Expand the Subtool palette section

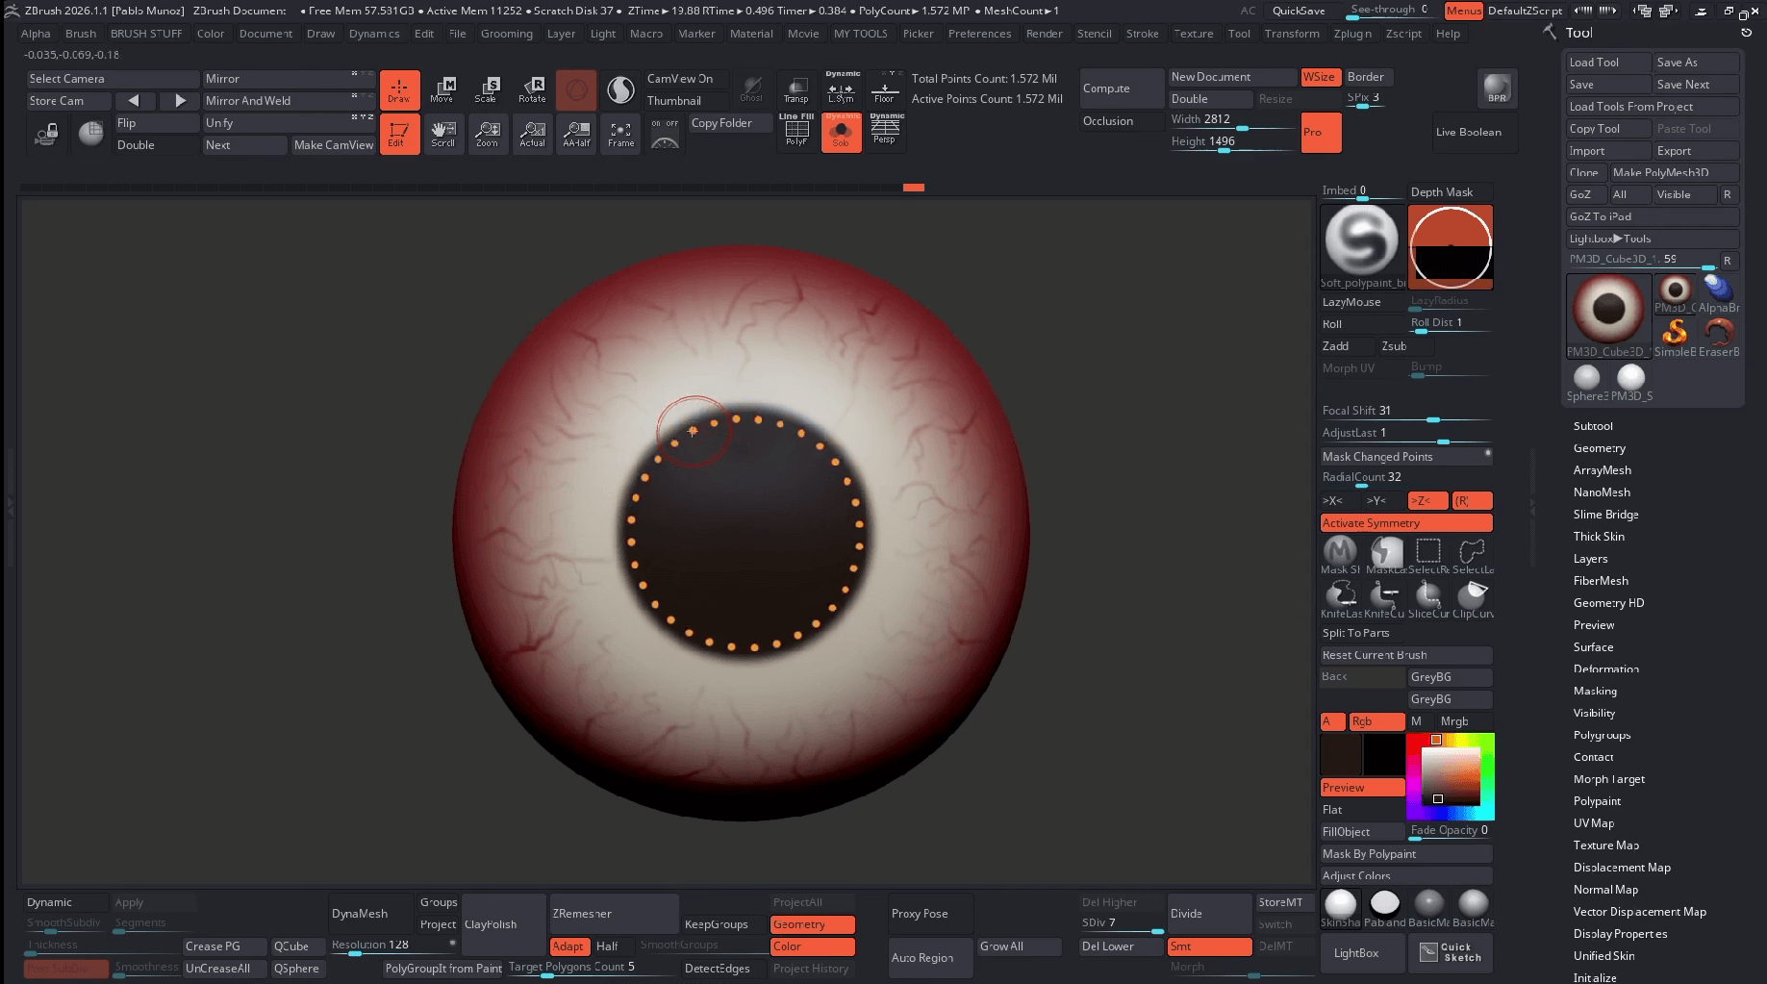pos(1593,426)
